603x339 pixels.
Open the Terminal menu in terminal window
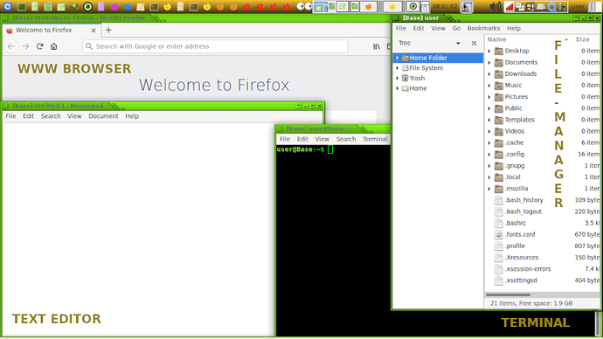tap(375, 139)
